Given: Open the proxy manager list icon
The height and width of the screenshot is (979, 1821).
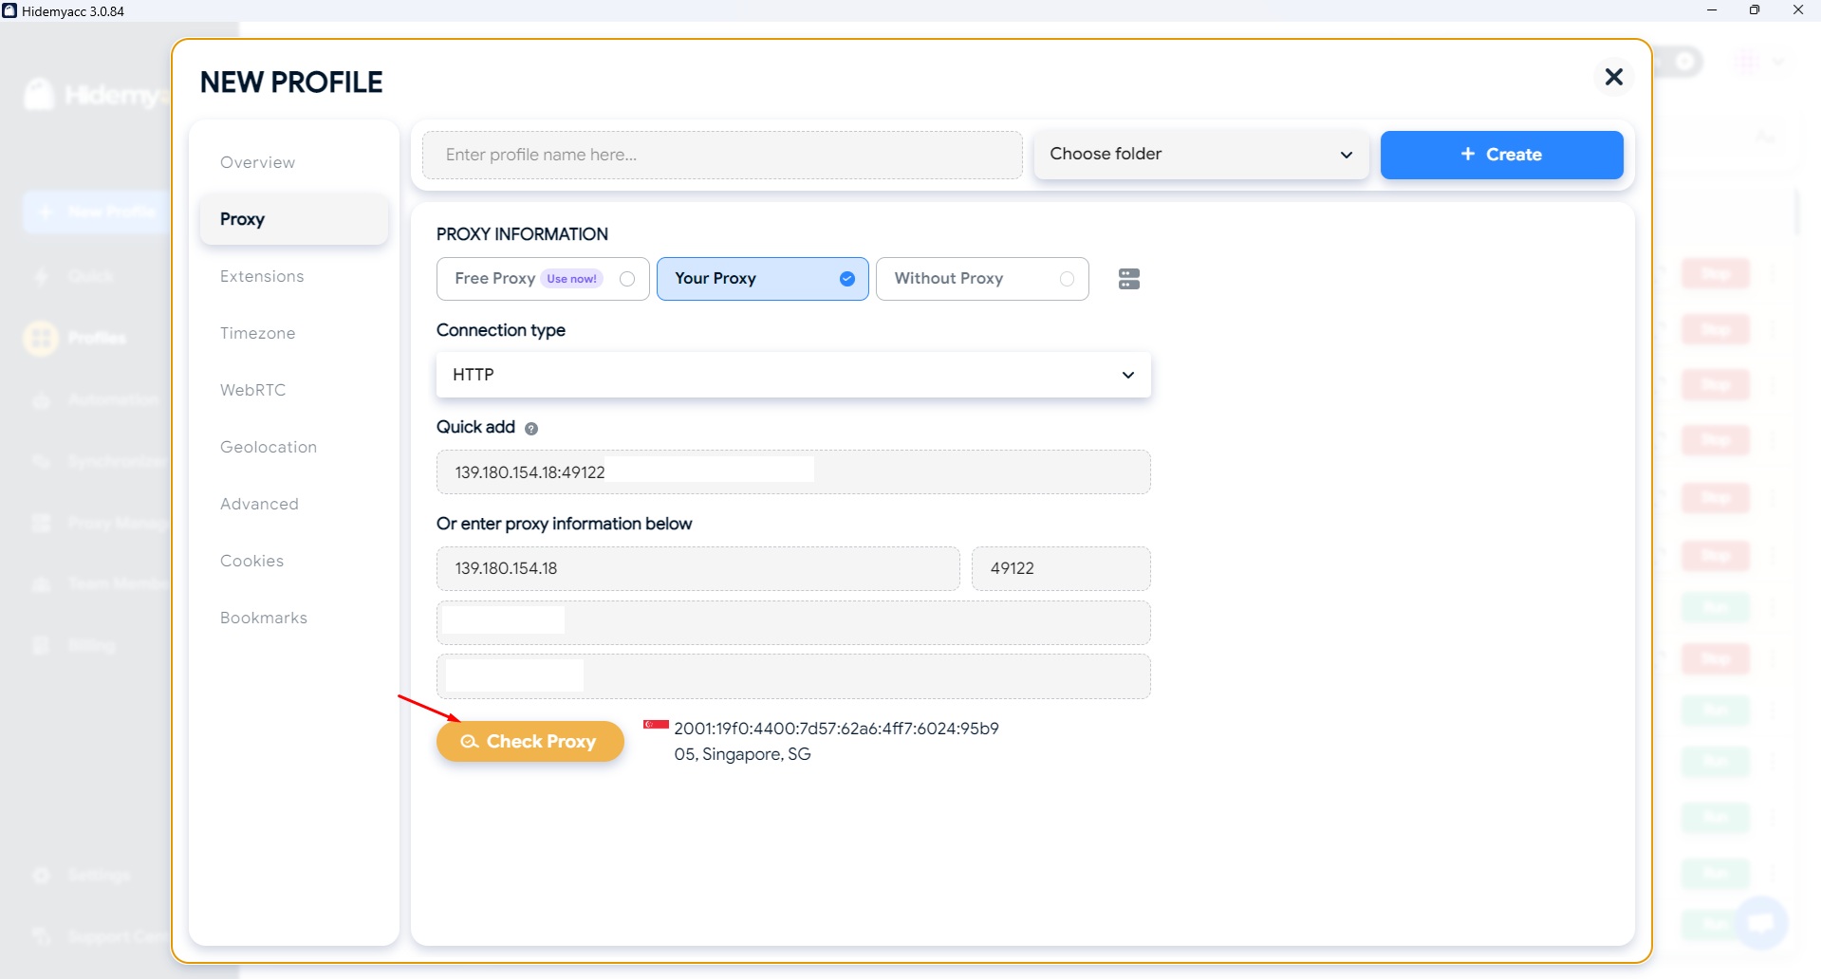Looking at the screenshot, I should click(1128, 279).
